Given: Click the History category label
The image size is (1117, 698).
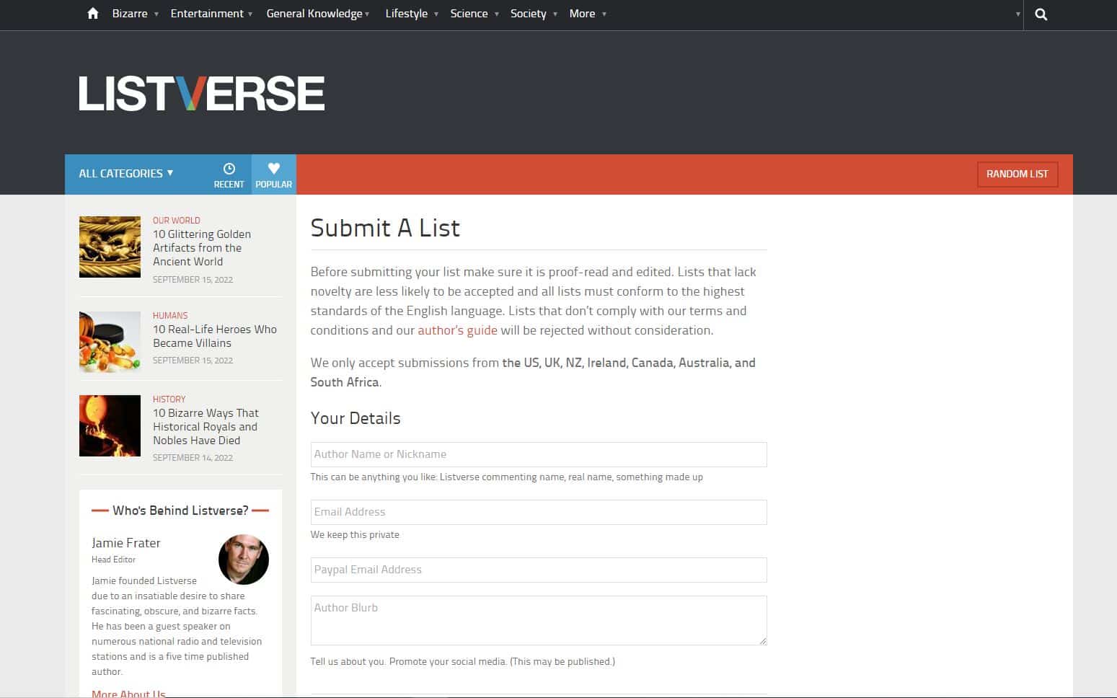Looking at the screenshot, I should 169,399.
